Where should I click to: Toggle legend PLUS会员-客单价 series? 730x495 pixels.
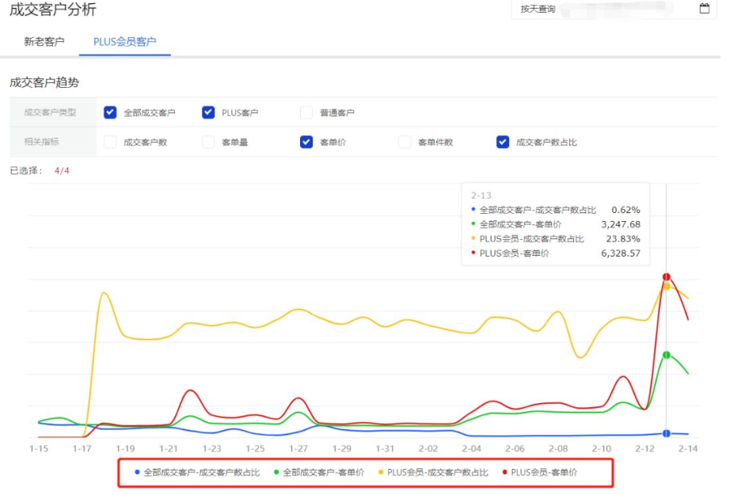(x=540, y=472)
